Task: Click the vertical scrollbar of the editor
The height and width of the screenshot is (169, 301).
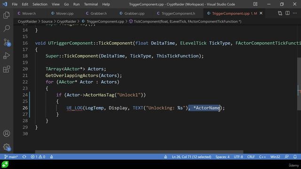Action: click(x=299, y=84)
